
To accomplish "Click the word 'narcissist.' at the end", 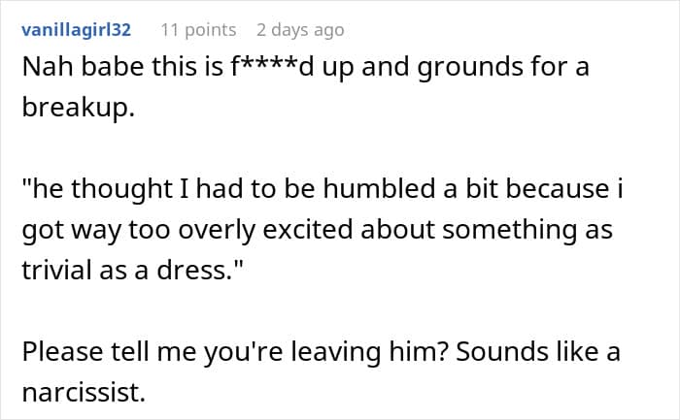I will pyautogui.click(x=84, y=392).
